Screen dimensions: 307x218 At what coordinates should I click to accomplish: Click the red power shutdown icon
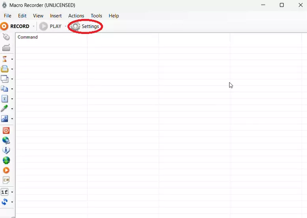click(x=6, y=130)
